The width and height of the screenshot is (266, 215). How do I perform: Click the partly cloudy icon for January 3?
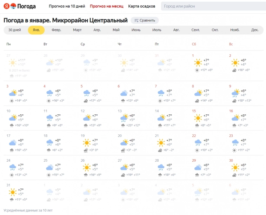(13, 93)
